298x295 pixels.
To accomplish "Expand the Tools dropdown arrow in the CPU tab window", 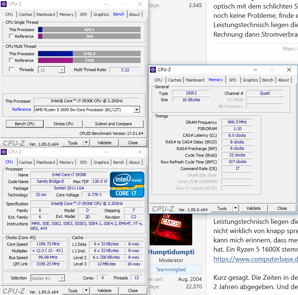I will coord(86,291).
